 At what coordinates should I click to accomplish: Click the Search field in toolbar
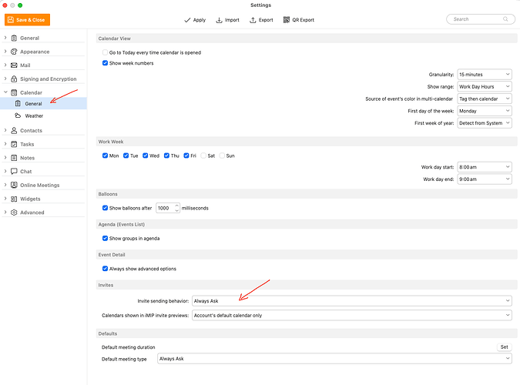(x=477, y=19)
